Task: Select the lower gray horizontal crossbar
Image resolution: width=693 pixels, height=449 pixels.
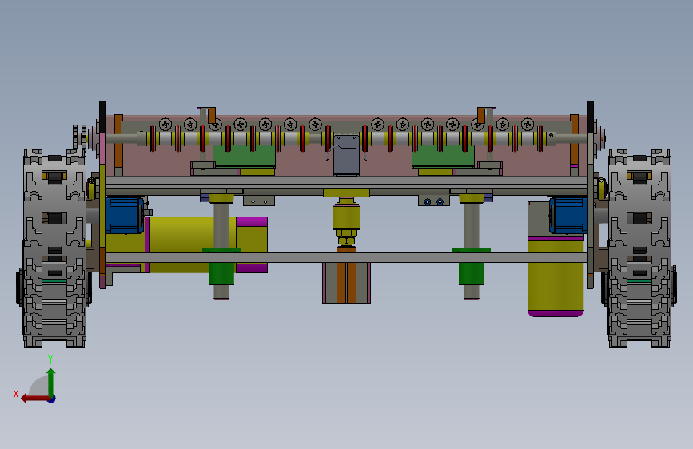Action: pyautogui.click(x=346, y=257)
